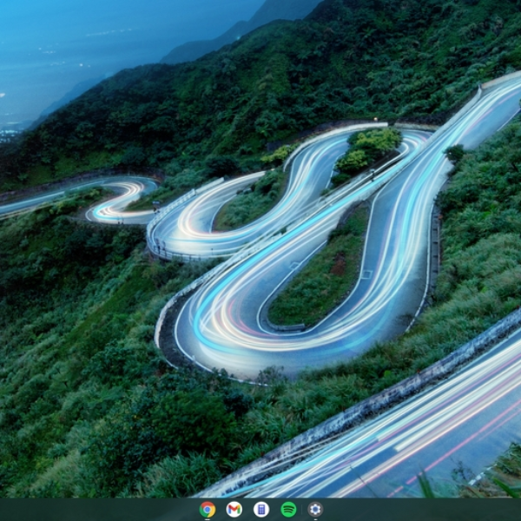The height and width of the screenshot is (521, 521).
Task: Launch Spotify from the shelf
Action: click(288, 510)
